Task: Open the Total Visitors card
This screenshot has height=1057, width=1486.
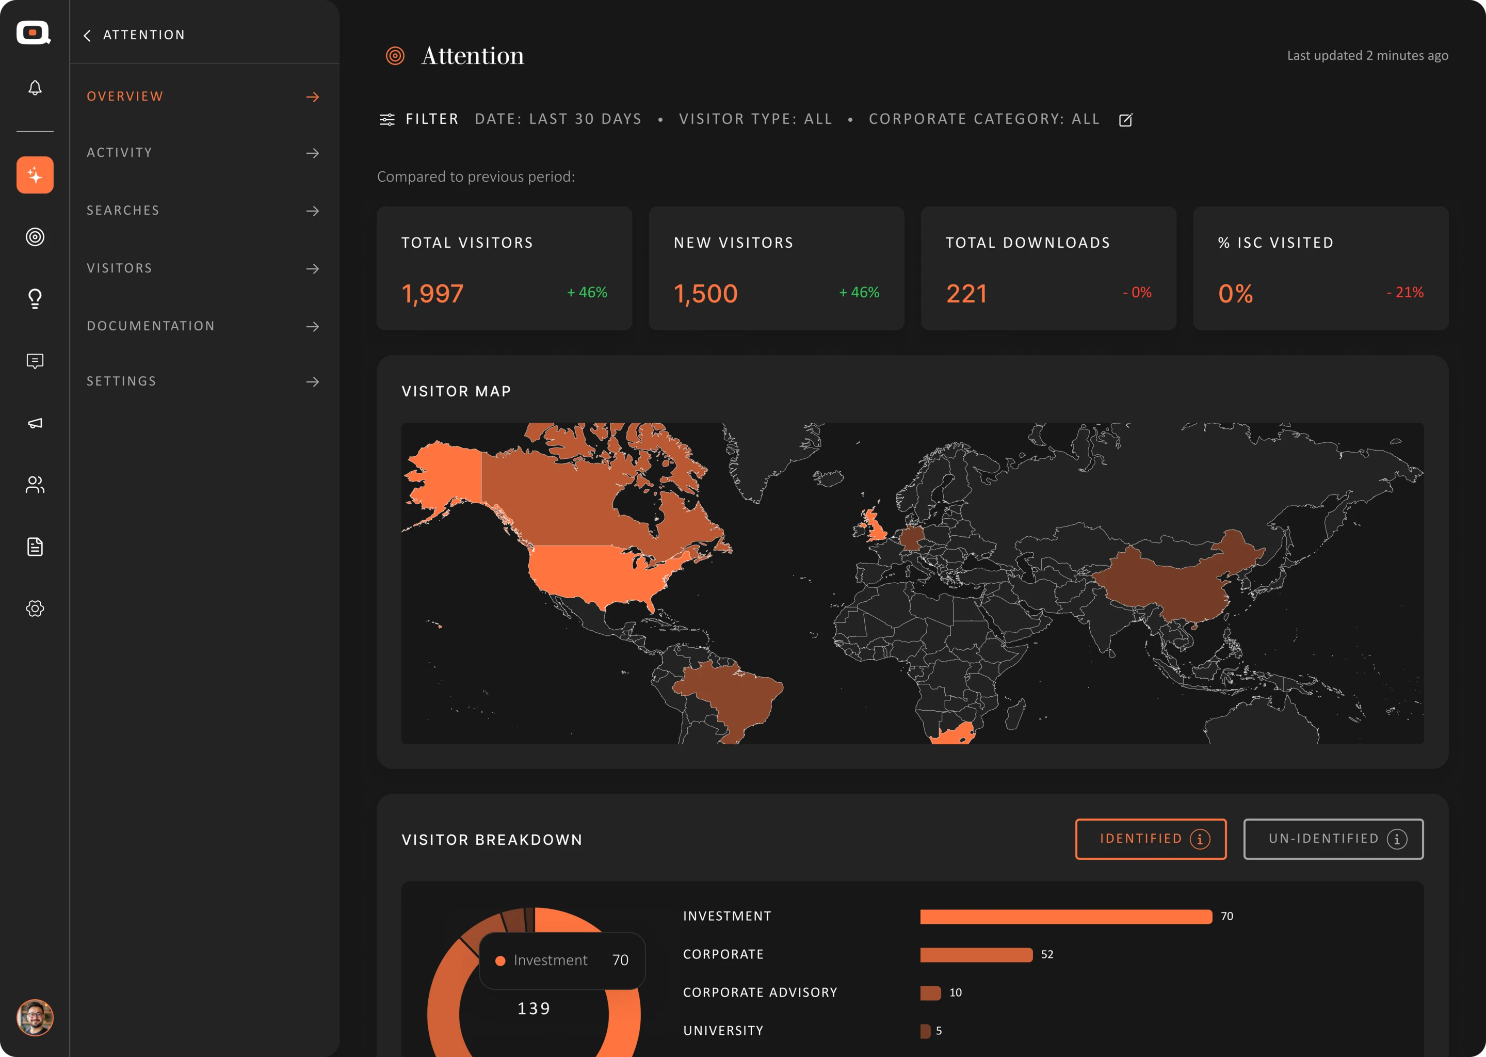Action: tap(504, 268)
